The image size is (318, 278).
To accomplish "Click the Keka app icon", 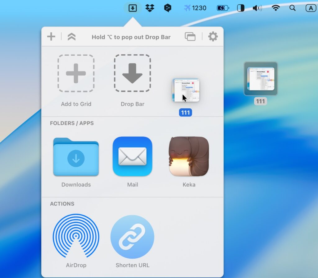I will pos(189,157).
